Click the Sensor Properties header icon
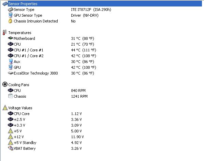 (5, 4)
